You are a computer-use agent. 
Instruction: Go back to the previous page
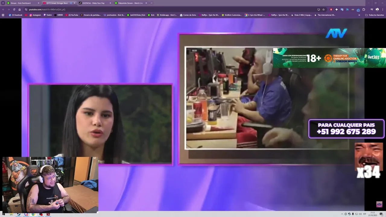(x=3, y=9)
